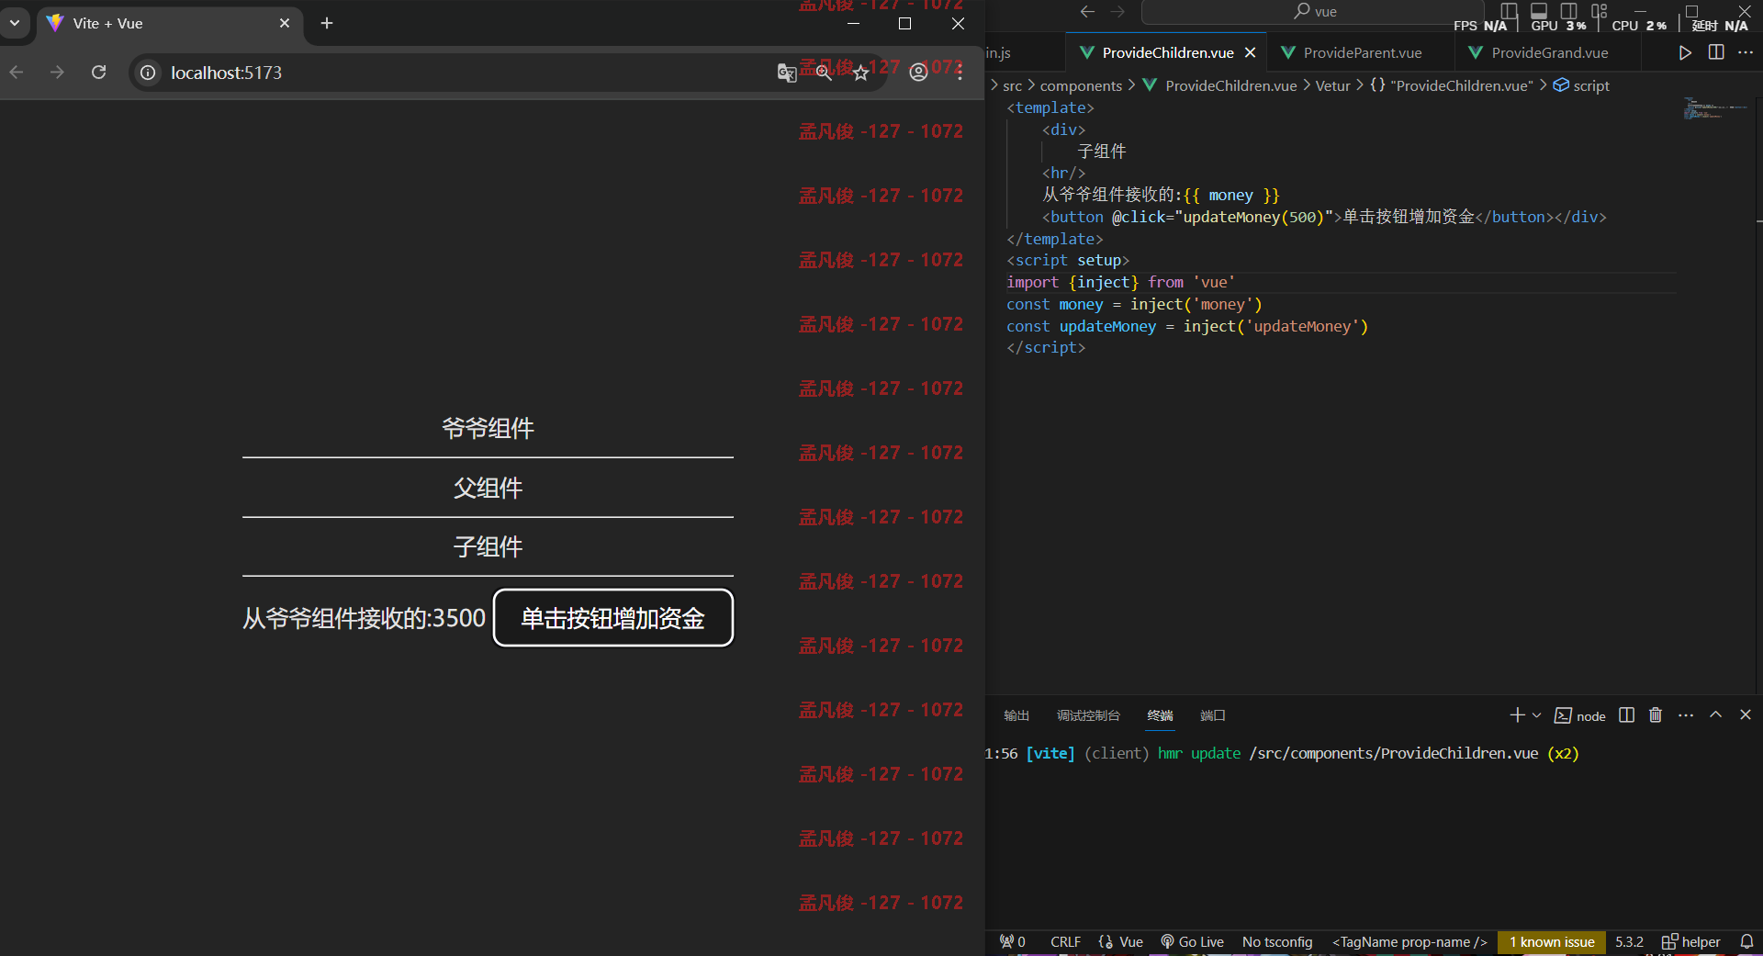Close the terminal panel

coord(1746,714)
